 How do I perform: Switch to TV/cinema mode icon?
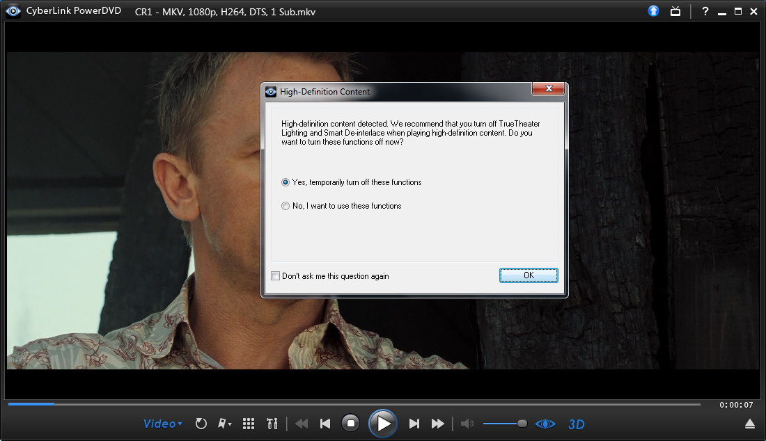675,11
